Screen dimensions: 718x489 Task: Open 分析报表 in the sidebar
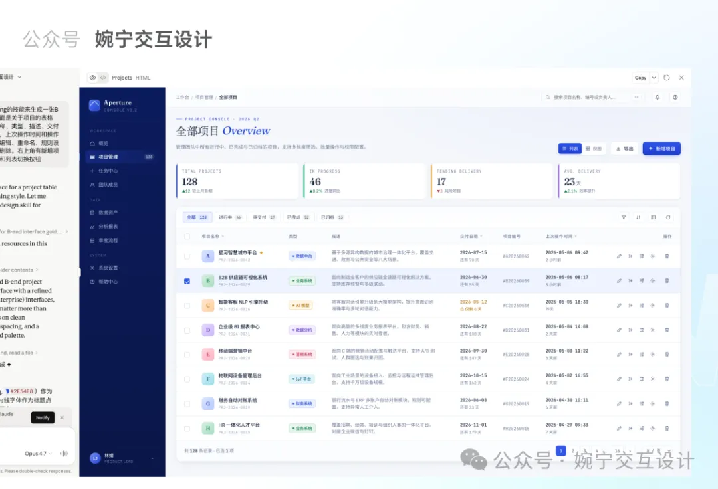click(x=122, y=227)
